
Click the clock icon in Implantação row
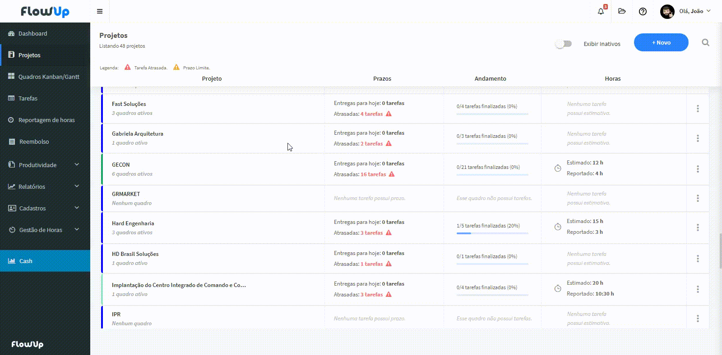(558, 288)
